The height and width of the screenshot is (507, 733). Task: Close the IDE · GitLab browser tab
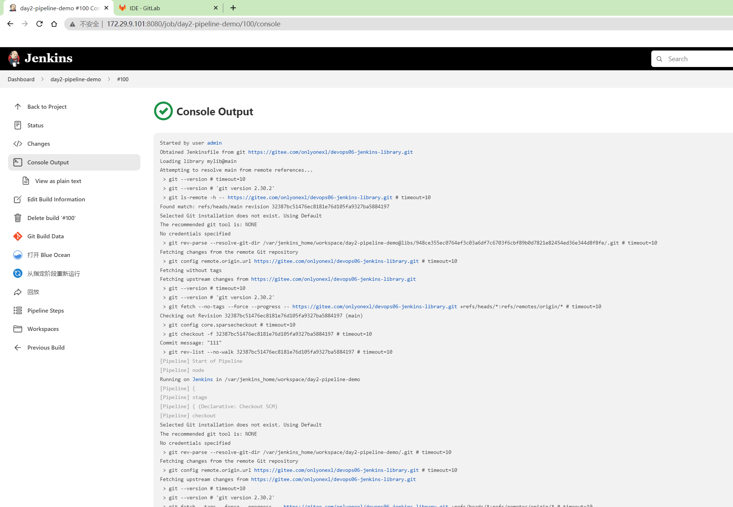216,8
